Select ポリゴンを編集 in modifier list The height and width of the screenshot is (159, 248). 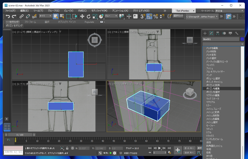pos(222,89)
